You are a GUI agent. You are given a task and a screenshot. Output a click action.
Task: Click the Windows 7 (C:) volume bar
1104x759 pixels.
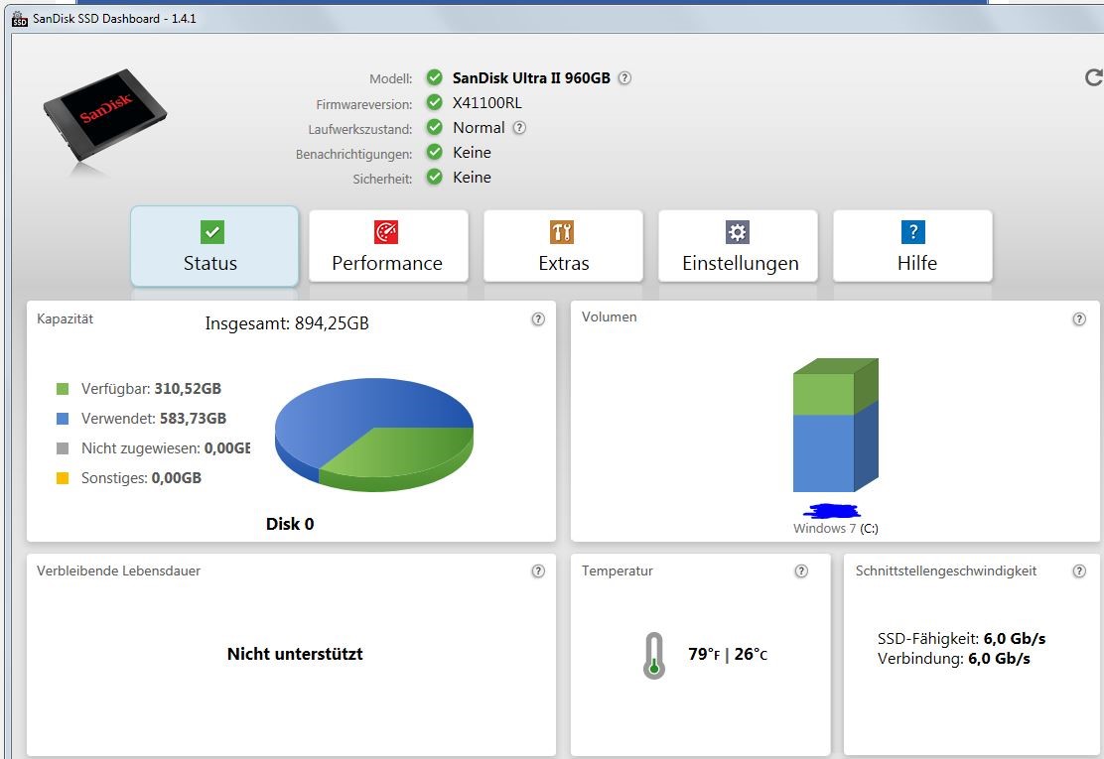tap(835, 426)
